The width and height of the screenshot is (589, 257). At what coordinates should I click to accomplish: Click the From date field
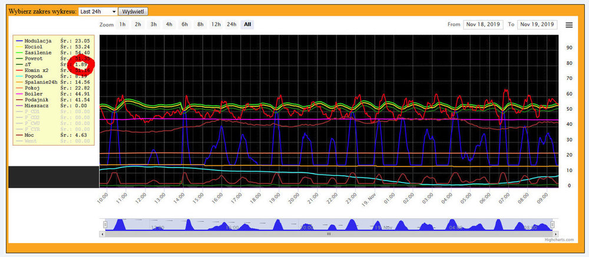(x=484, y=25)
